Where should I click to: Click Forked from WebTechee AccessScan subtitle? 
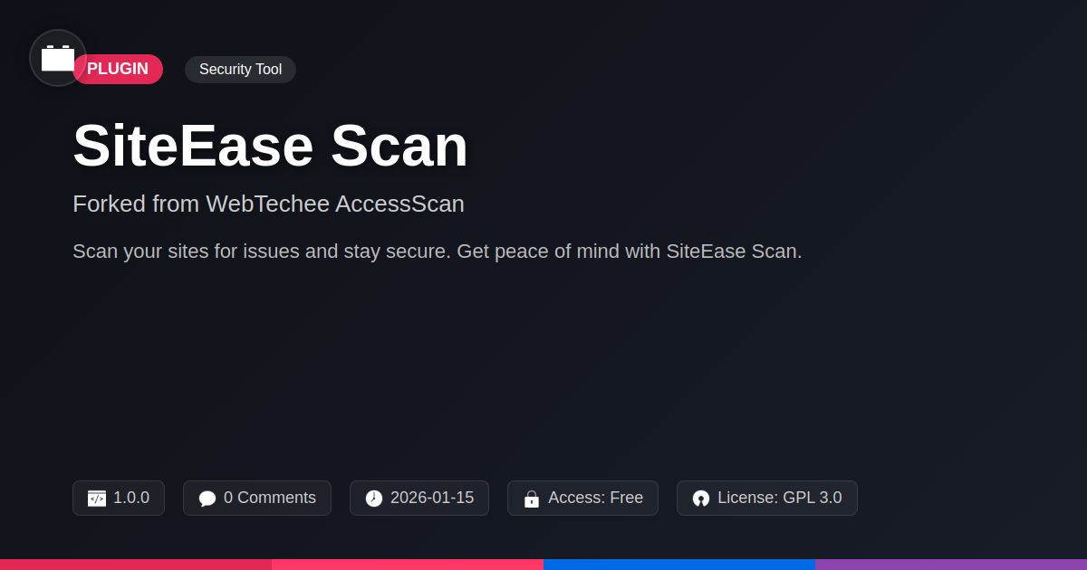pyautogui.click(x=268, y=204)
